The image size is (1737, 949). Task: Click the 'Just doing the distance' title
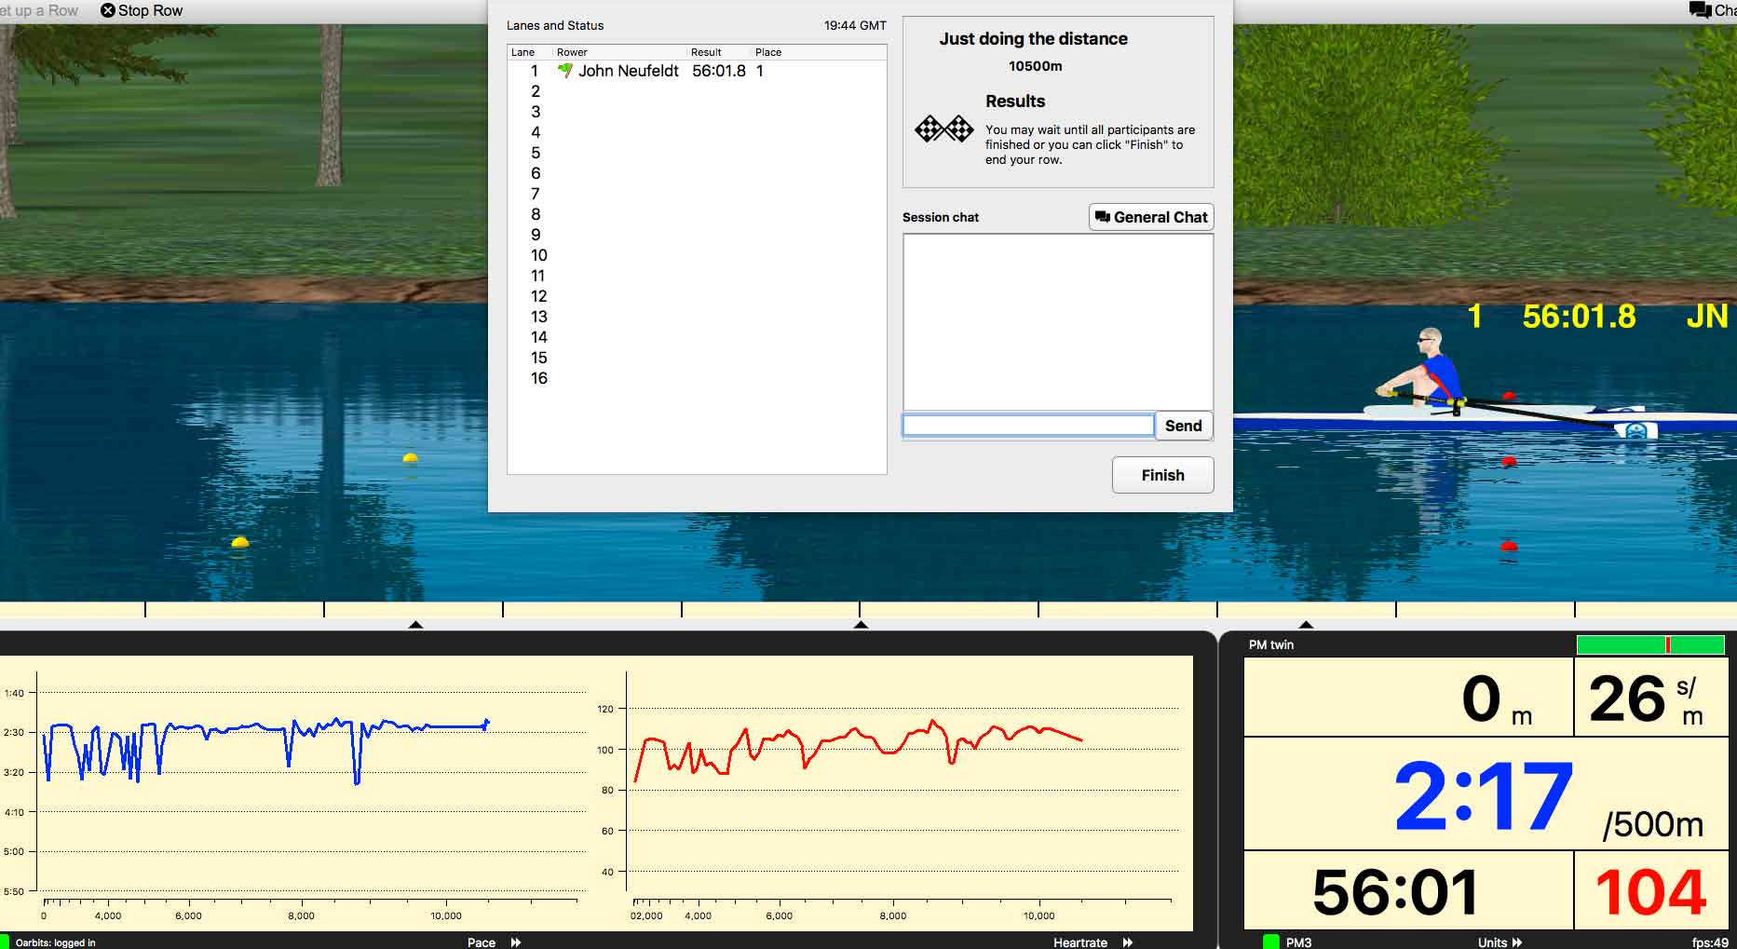1033,39
